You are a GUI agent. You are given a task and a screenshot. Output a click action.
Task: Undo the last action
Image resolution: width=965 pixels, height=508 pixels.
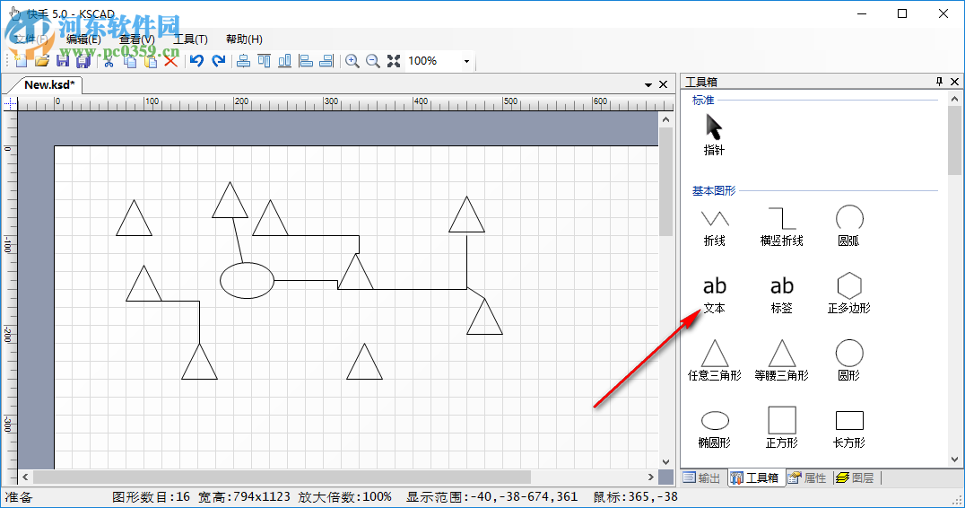(x=197, y=60)
